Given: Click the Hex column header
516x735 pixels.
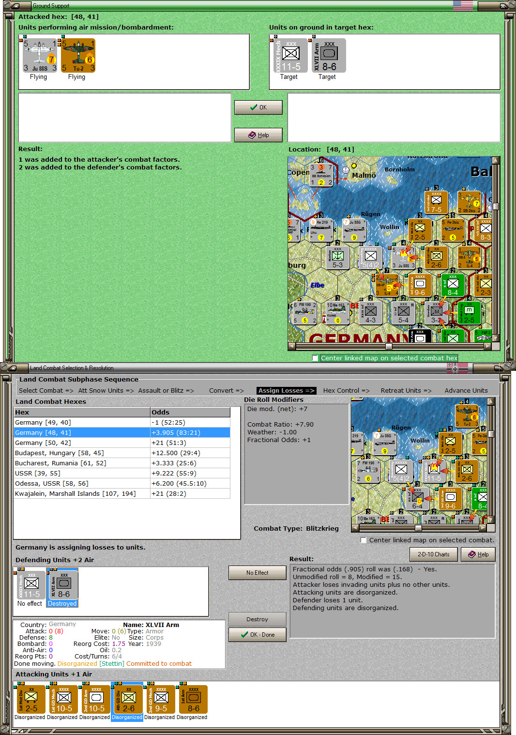Looking at the screenshot, I should click(82, 412).
